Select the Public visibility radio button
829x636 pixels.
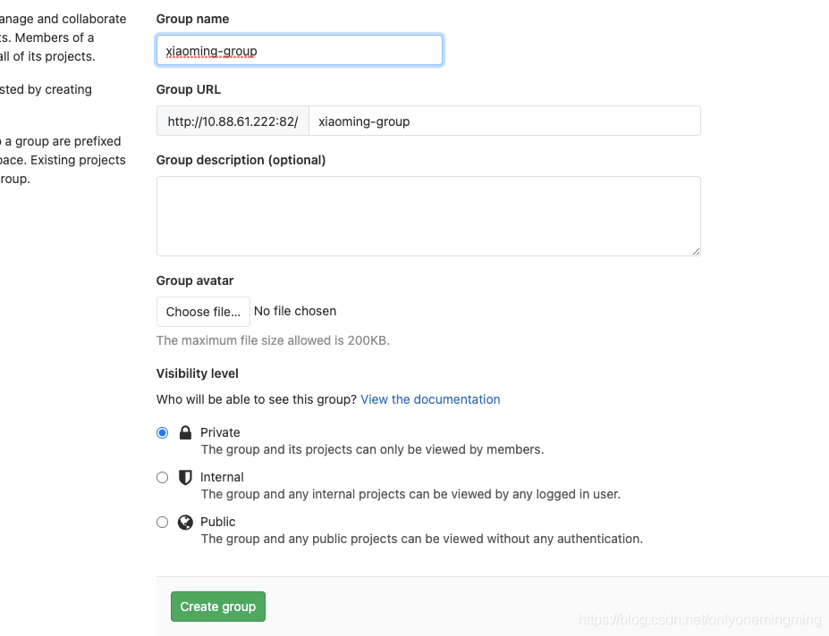(162, 522)
